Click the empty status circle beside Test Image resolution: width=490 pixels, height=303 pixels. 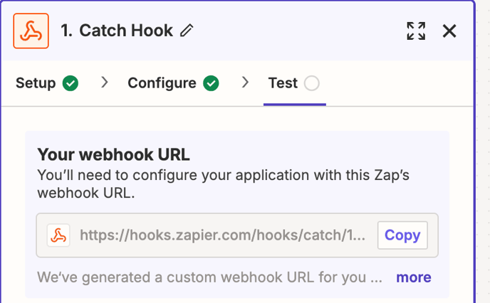pos(311,83)
